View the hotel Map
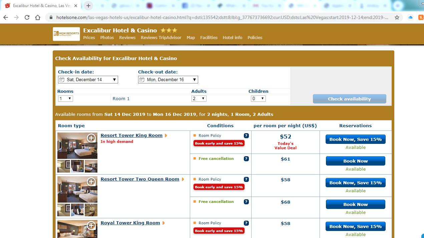The height and width of the screenshot is (238, 424). point(191,38)
